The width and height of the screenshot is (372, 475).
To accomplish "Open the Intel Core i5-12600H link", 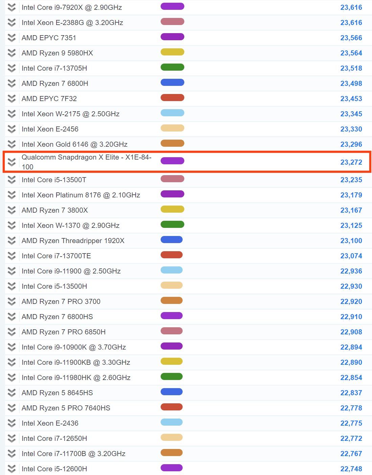I will (x=54, y=469).
